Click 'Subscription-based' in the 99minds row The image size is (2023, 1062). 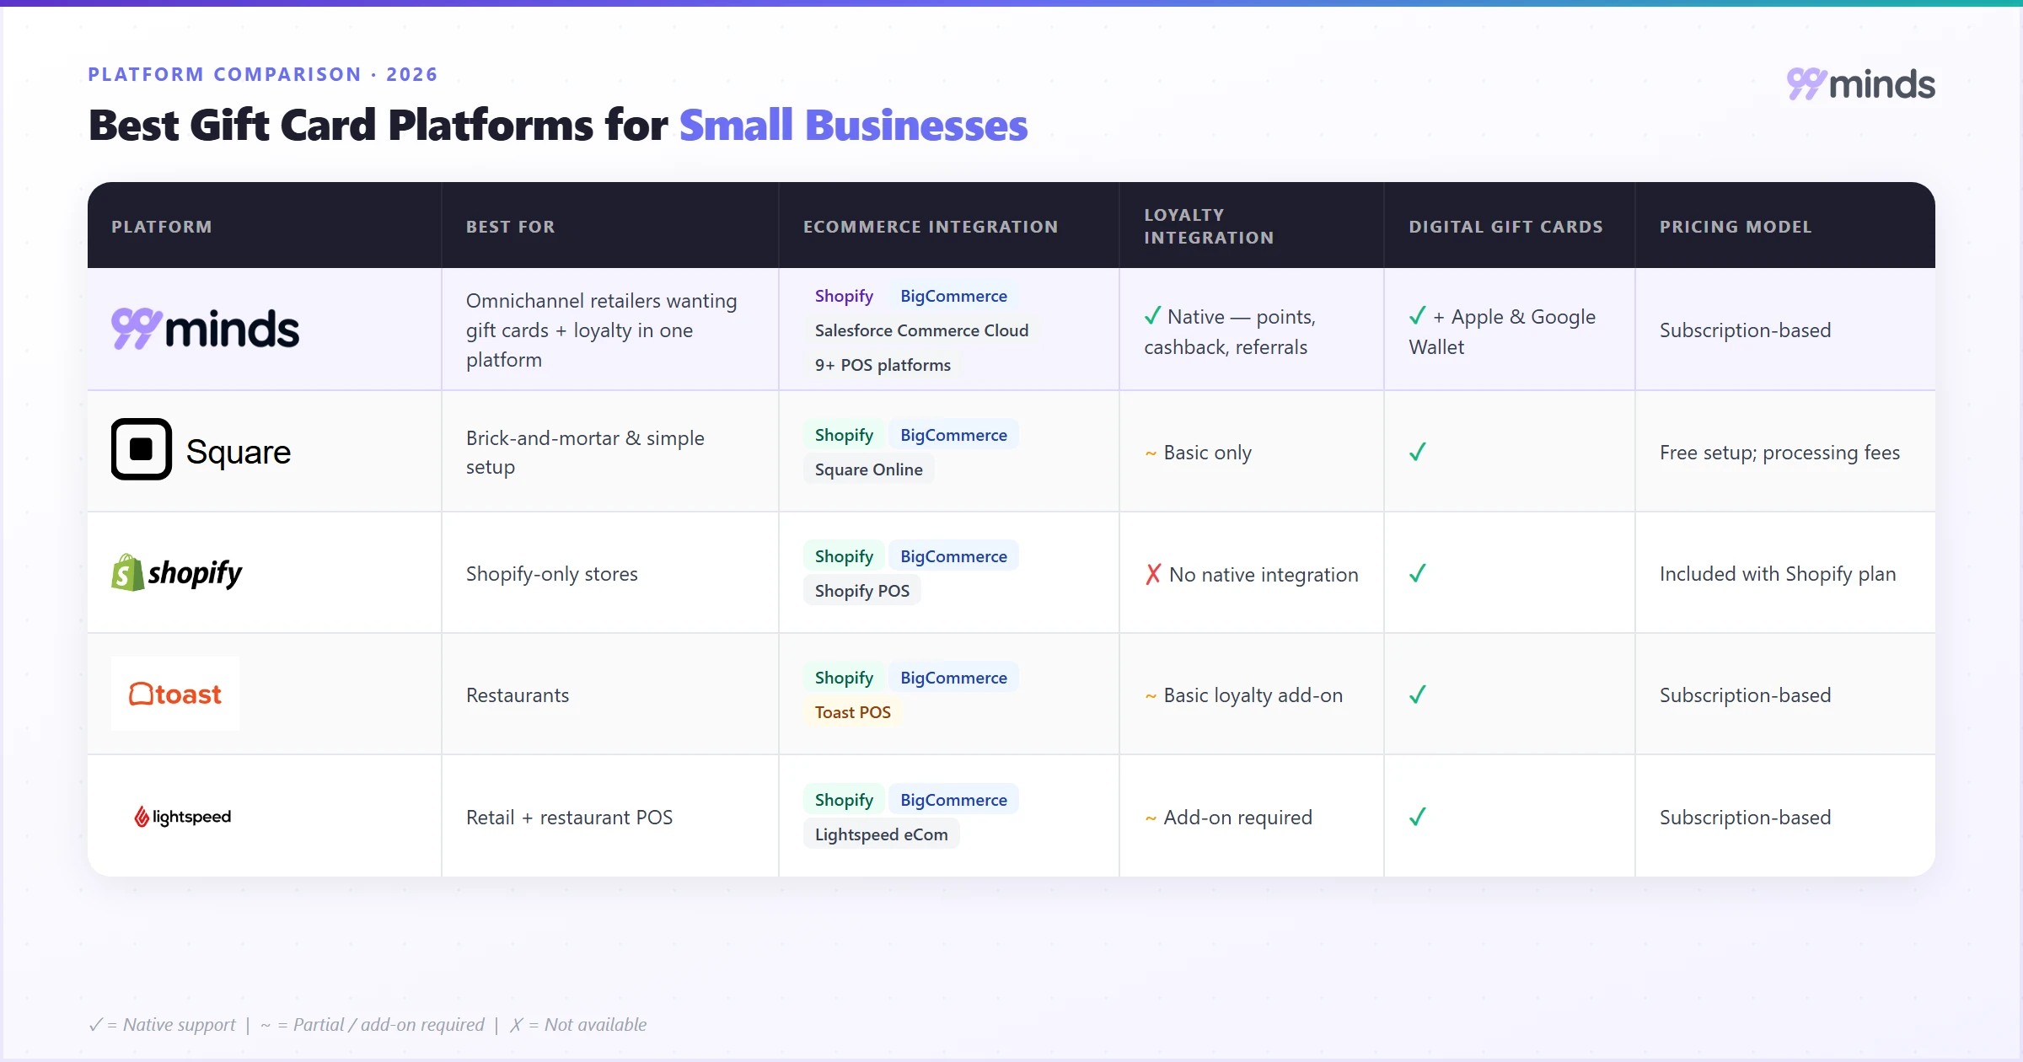[x=1745, y=330]
